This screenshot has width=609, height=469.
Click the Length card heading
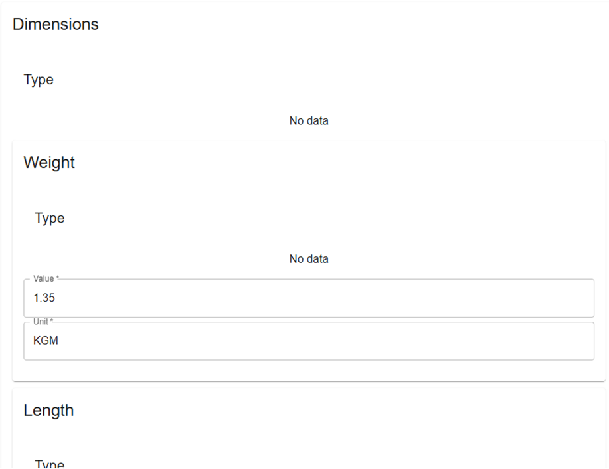tap(48, 411)
